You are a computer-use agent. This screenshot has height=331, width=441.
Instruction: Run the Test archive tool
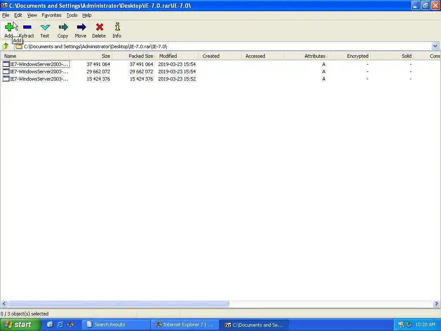(x=45, y=27)
